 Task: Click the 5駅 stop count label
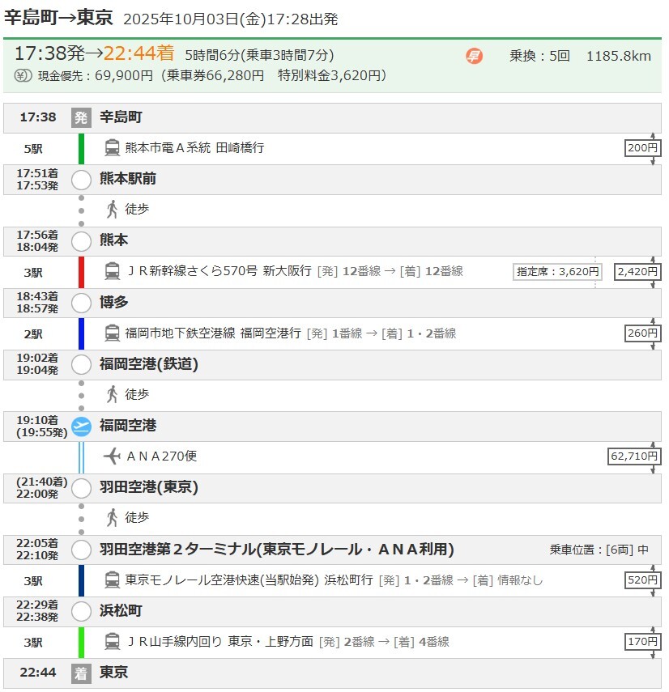33,149
